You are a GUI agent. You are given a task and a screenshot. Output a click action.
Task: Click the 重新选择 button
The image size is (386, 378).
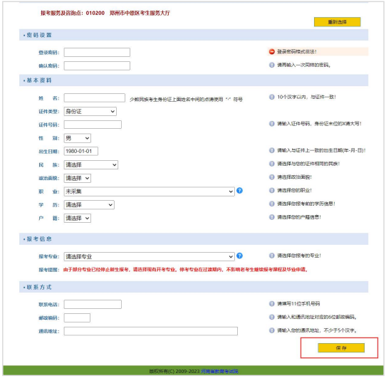point(337,22)
